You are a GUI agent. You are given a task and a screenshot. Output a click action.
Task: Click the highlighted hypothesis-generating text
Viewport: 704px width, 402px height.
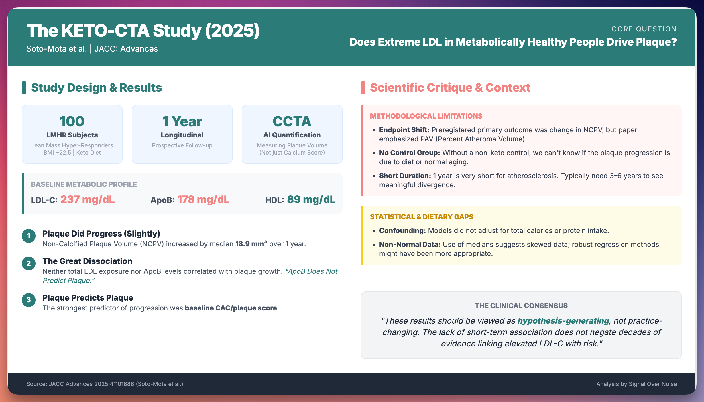[x=563, y=321]
